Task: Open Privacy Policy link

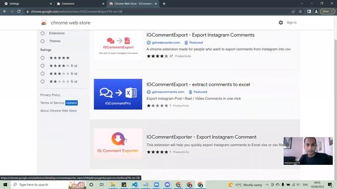Action: click(x=50, y=95)
